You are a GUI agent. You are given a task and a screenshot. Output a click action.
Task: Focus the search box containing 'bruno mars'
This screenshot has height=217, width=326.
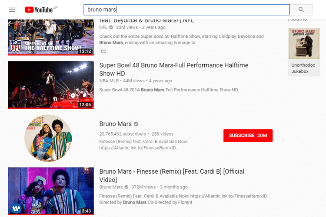pyautogui.click(x=186, y=10)
